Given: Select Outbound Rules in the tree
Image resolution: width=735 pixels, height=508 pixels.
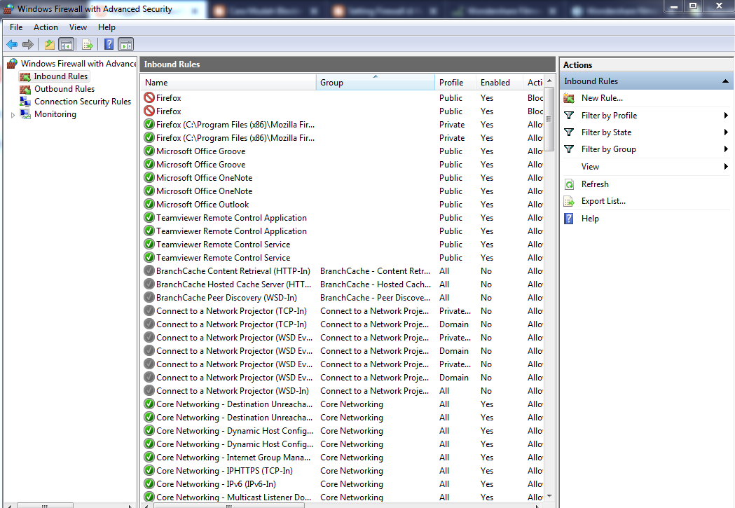Looking at the screenshot, I should [64, 89].
